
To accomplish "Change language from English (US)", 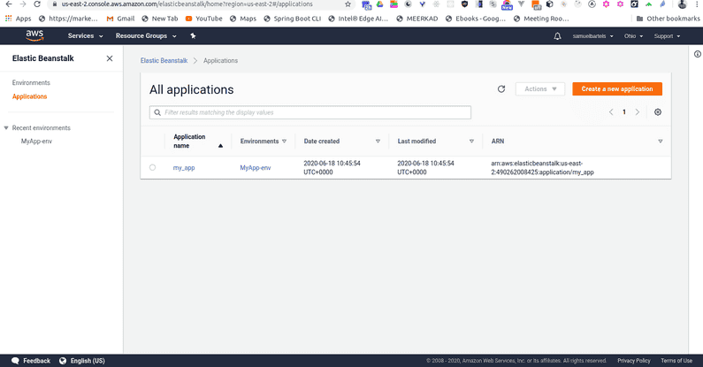I will pos(82,361).
